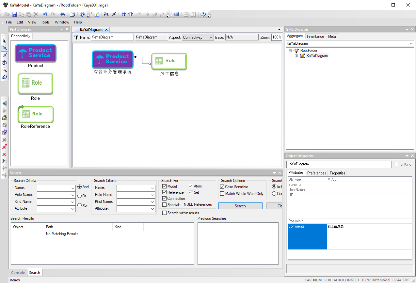416x283 pixels.
Task: Click the Home navigation icon
Action: pos(5,118)
